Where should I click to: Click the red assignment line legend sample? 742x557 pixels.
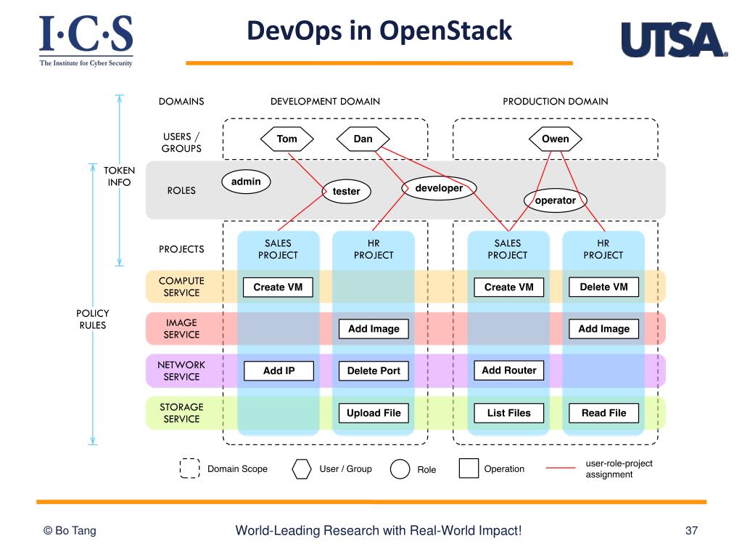[561, 468]
